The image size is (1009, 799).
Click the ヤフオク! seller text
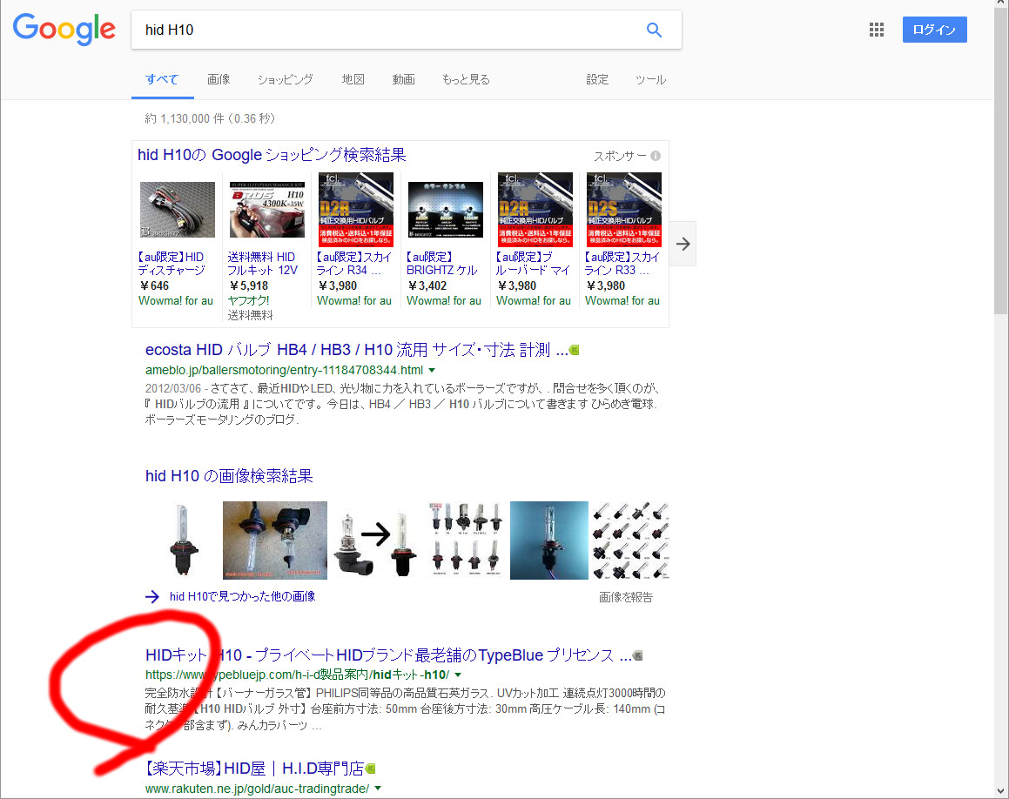(248, 300)
